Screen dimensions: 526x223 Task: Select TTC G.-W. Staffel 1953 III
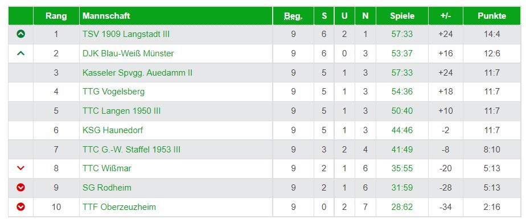pos(131,150)
